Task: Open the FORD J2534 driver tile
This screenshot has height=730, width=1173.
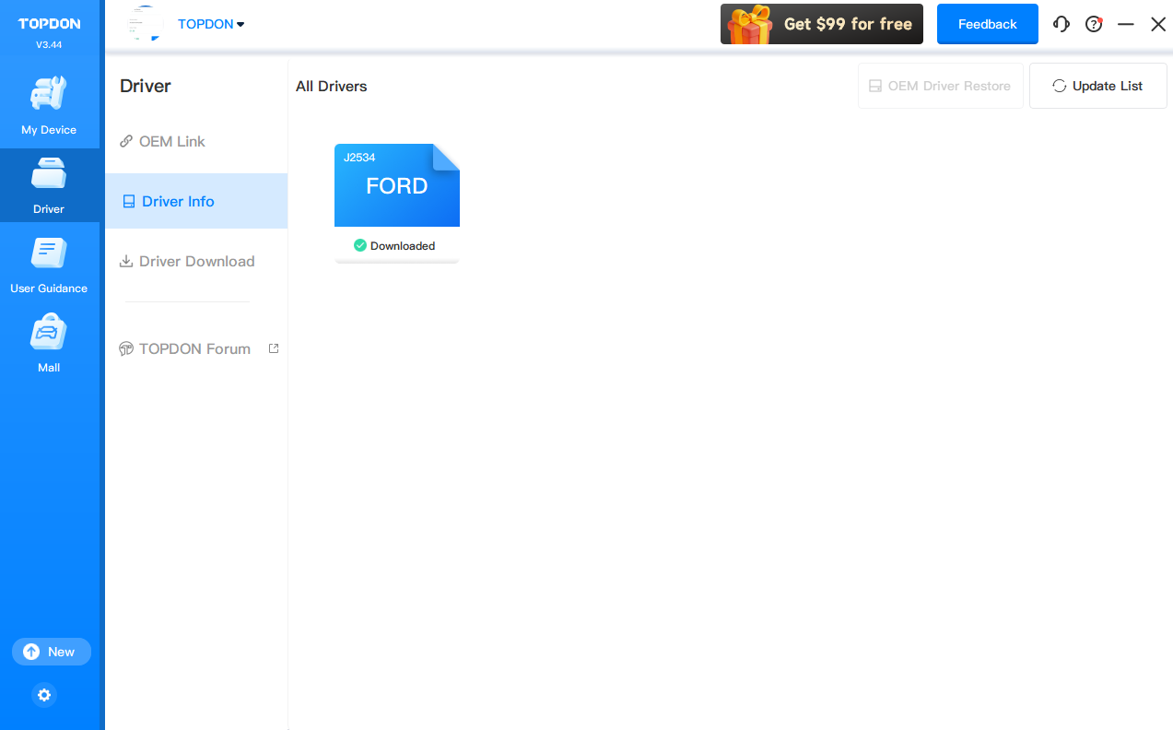Action: coord(397,185)
